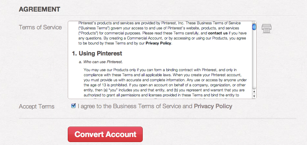Image resolution: width=307 pixels, height=145 pixels.
Task: Click the AGREEMENT section heading
Action: click(x=40, y=9)
